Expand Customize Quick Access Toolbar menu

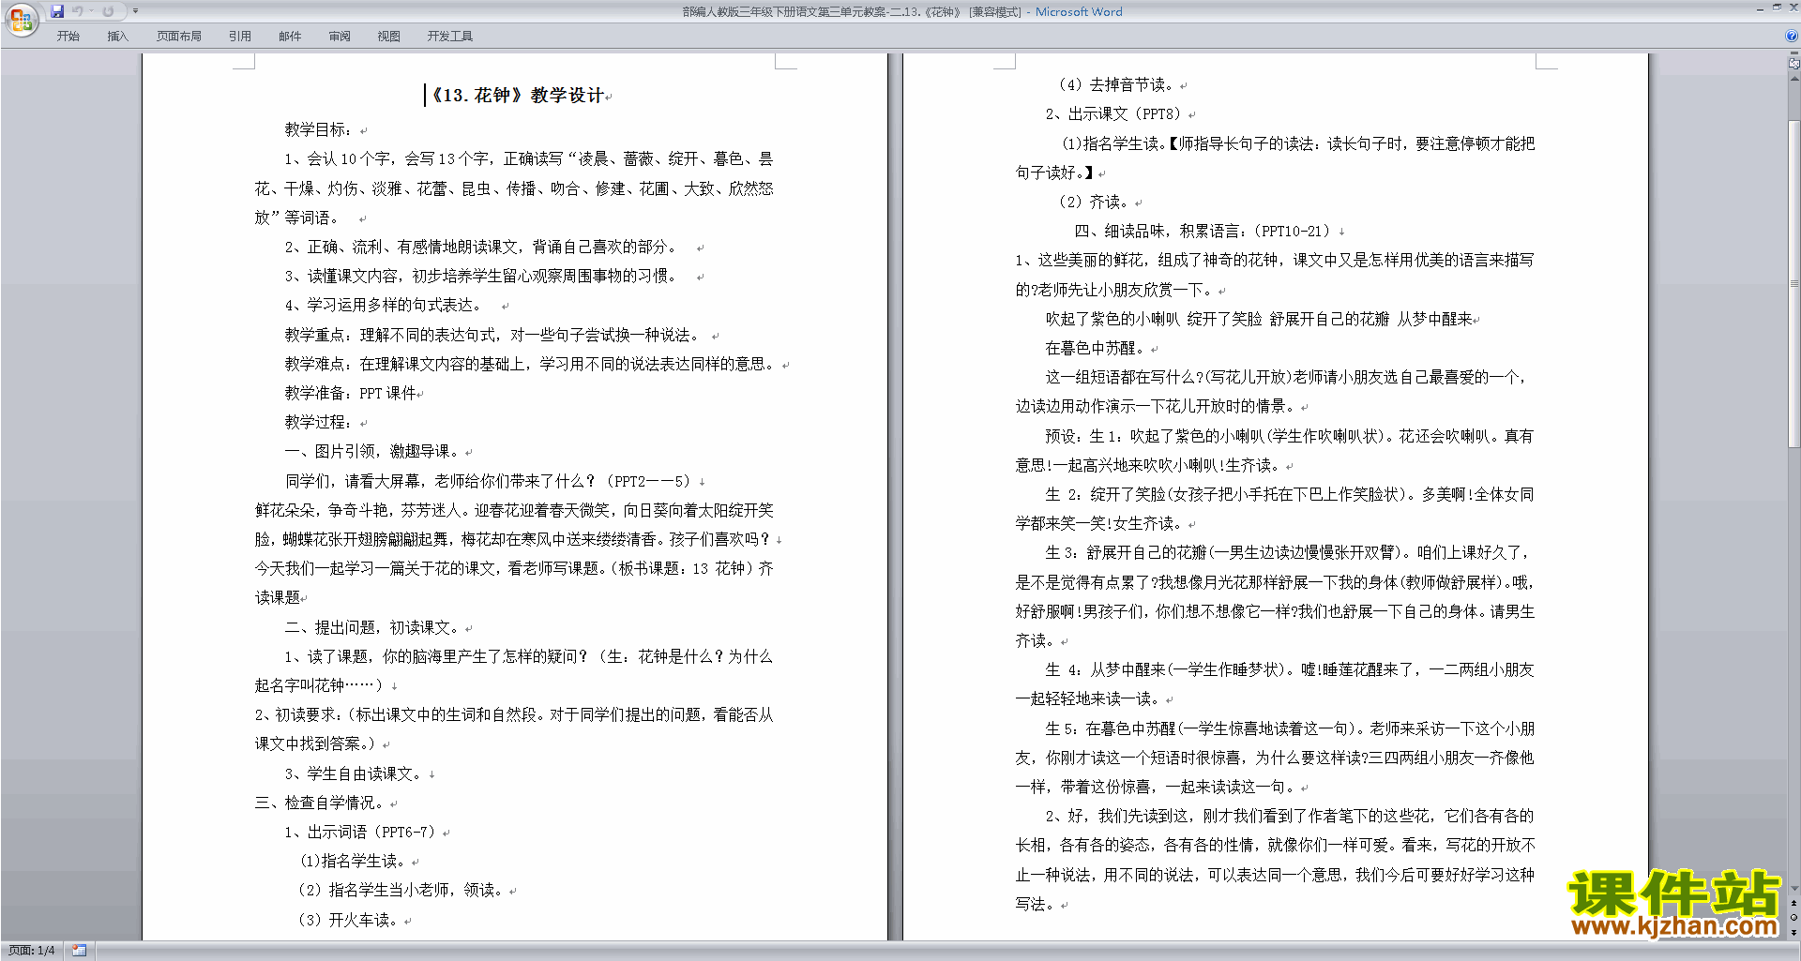click(x=135, y=11)
